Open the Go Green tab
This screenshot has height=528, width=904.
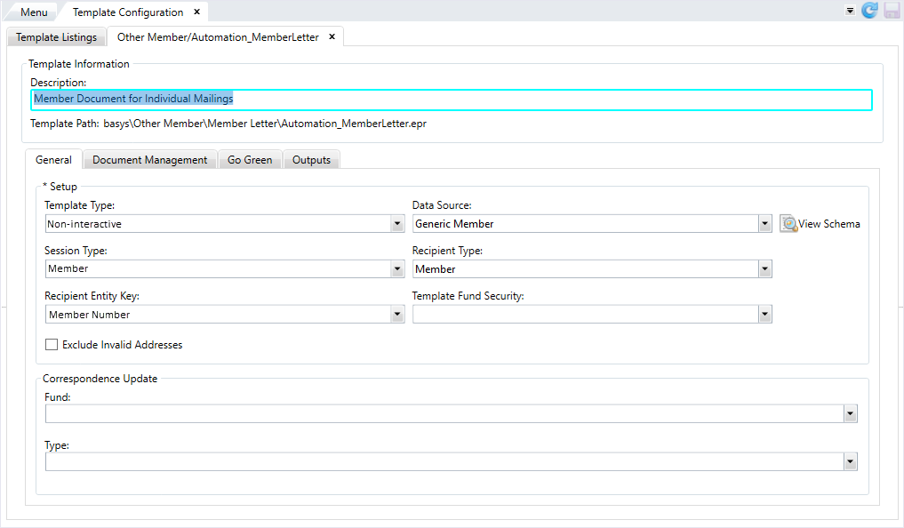(x=250, y=160)
